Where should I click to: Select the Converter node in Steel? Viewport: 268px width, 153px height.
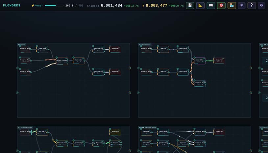click(x=79, y=61)
